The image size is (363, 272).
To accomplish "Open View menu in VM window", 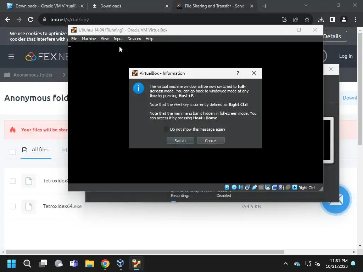I will click(105, 39).
